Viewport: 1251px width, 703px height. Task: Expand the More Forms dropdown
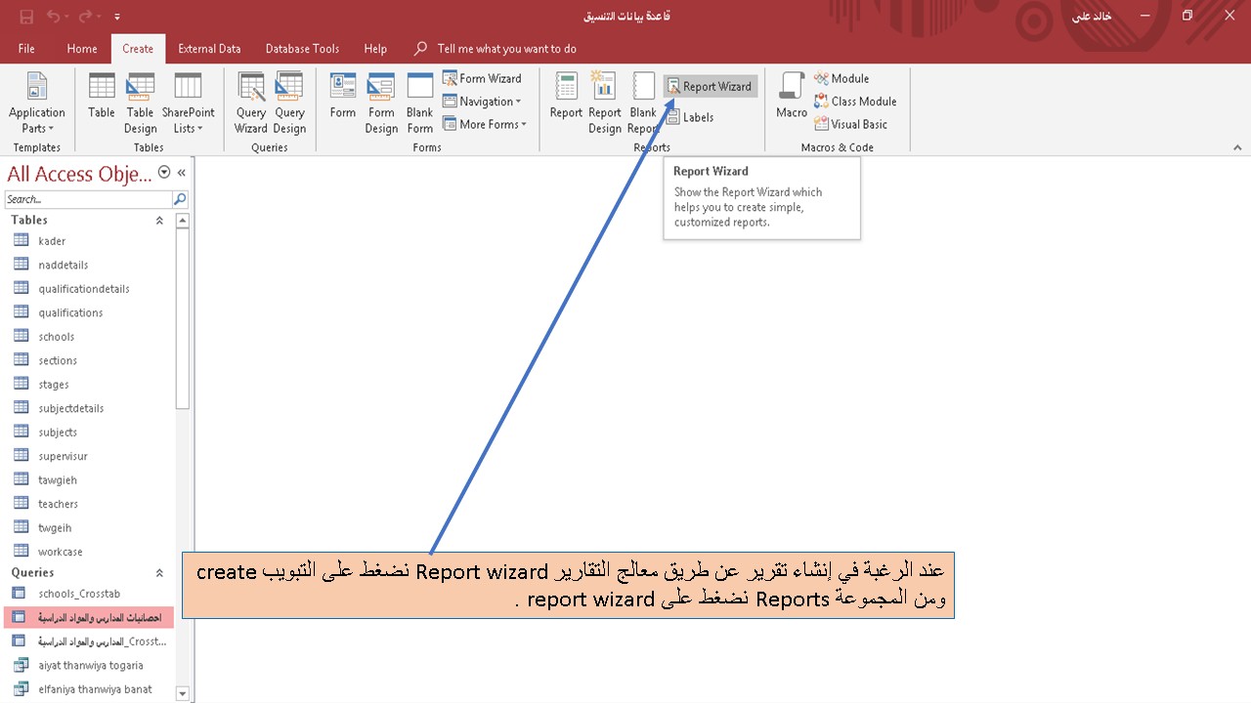[x=485, y=124]
